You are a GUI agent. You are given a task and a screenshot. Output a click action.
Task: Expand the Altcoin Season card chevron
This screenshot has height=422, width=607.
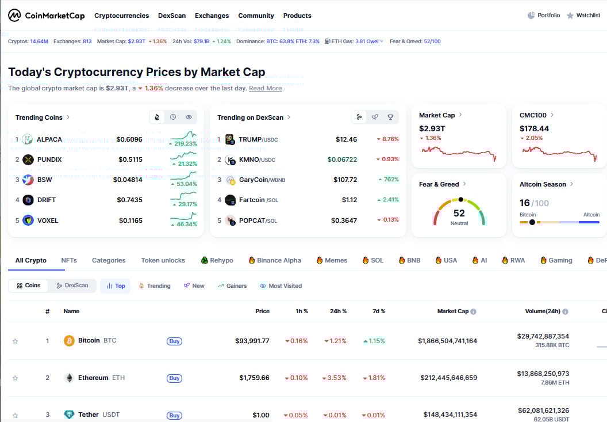[x=571, y=184]
